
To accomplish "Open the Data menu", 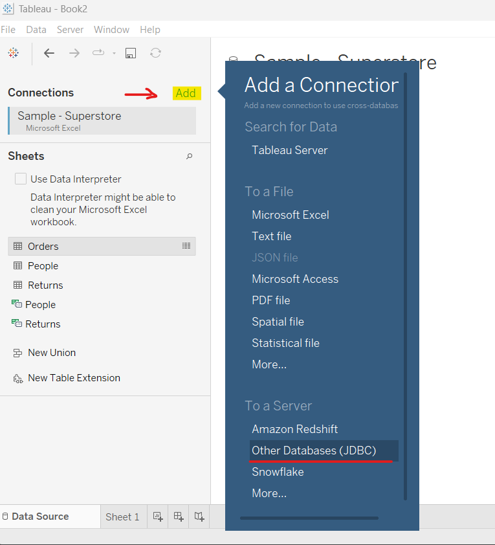I will 36,30.
